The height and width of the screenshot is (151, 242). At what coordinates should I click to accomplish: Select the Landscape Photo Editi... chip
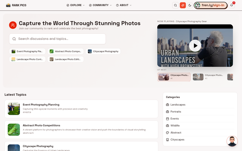pos(66,59)
